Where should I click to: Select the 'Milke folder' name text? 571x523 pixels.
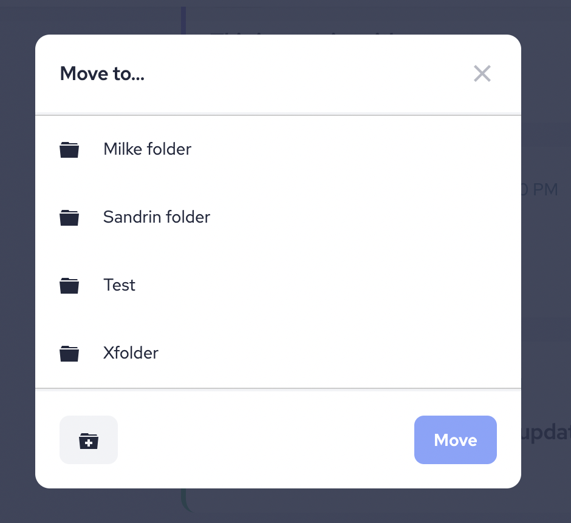coord(147,149)
